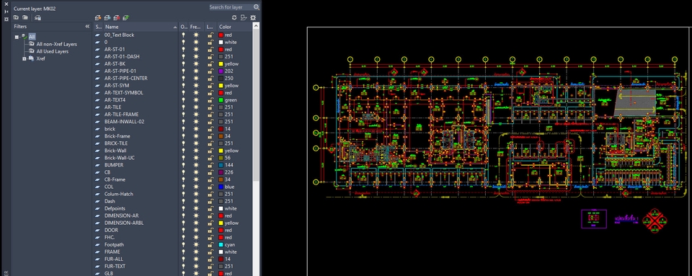The width and height of the screenshot is (692, 276).
Task: Open layer settings gear icon
Action: (x=253, y=17)
